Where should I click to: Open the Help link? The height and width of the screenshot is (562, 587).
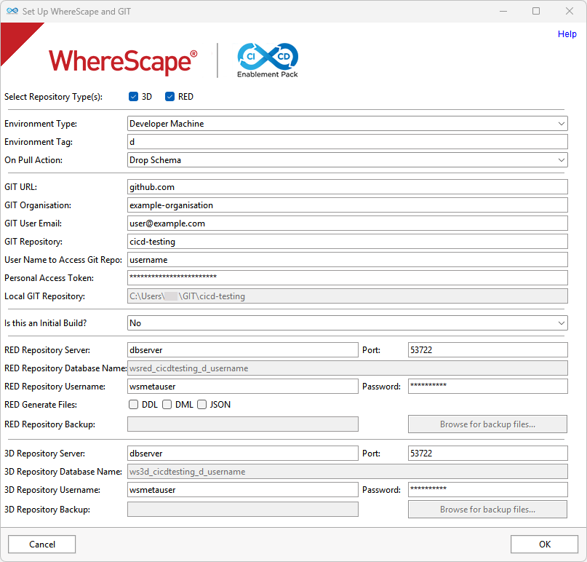pyautogui.click(x=567, y=34)
